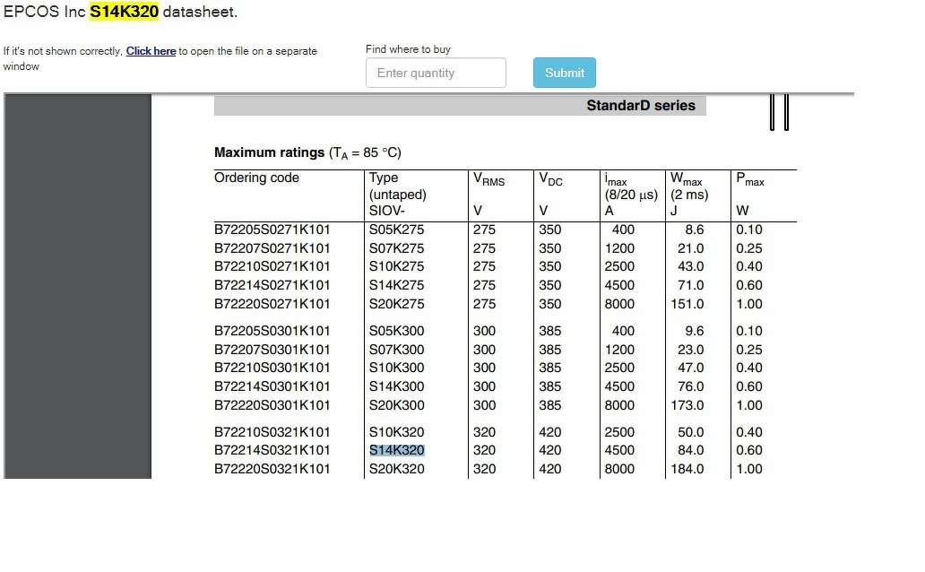Click ordering code B72214S0321K101
The image size is (925, 572).
coord(272,450)
